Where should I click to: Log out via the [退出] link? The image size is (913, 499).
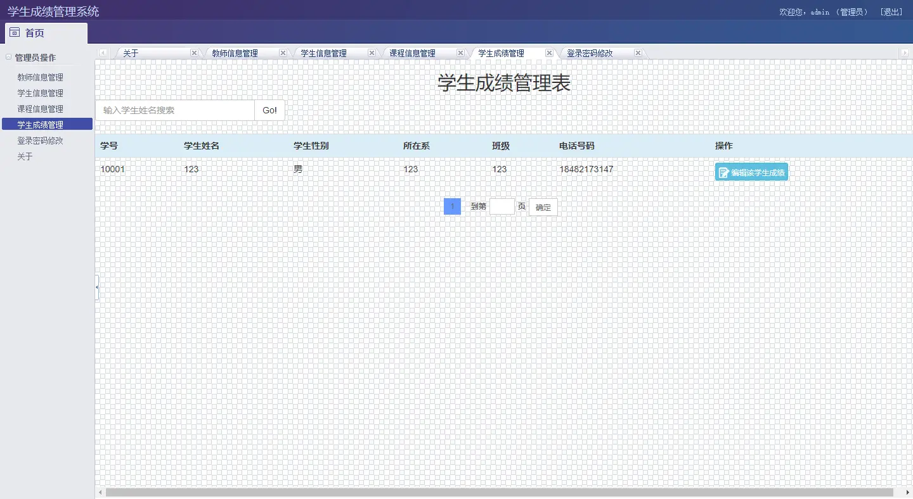[893, 11]
